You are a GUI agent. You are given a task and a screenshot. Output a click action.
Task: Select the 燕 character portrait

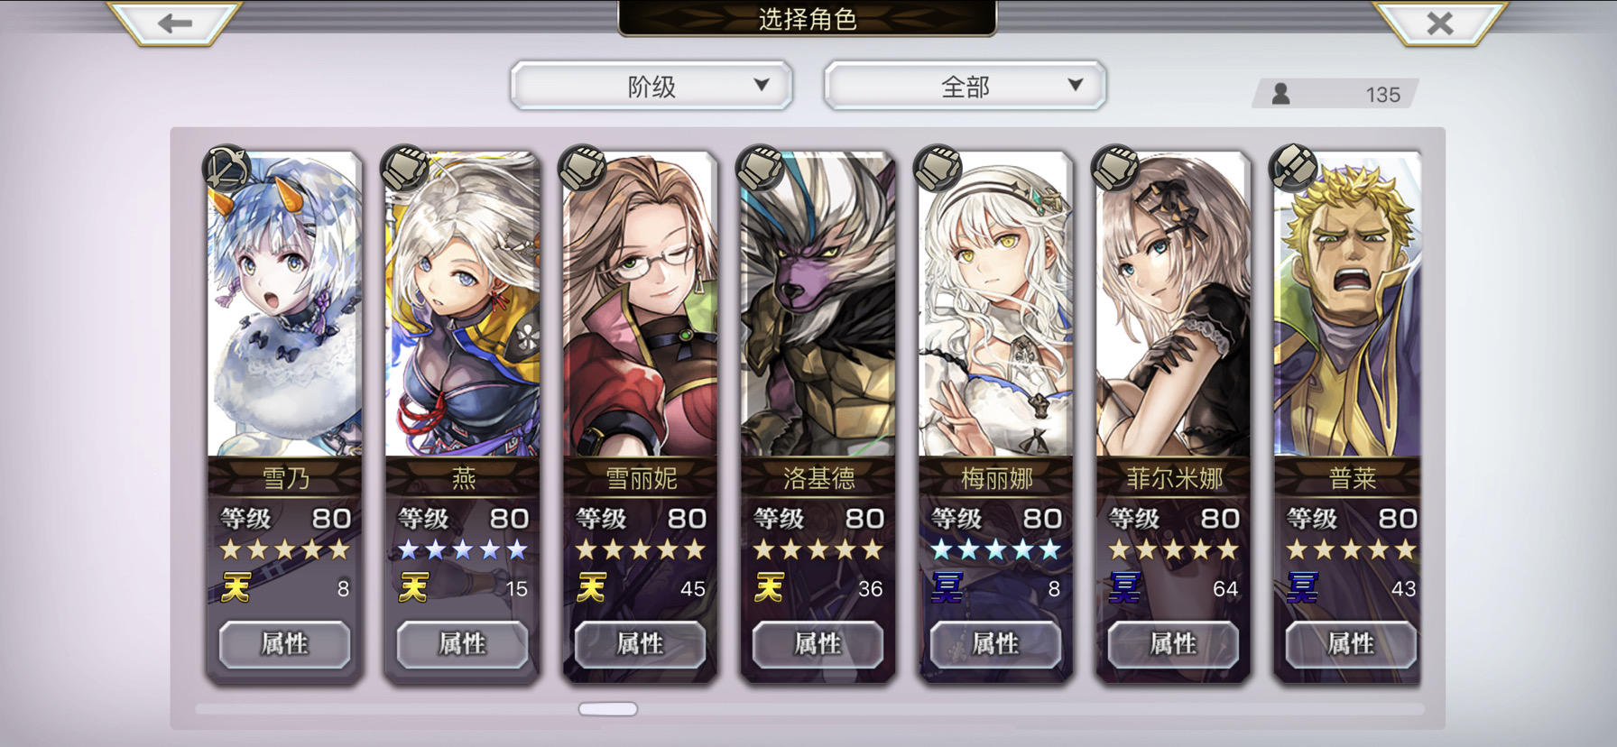(462, 305)
